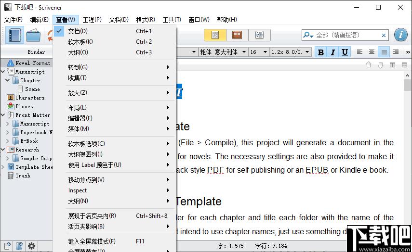Click the search magnifier icon
The image size is (412, 252).
tap(308, 35)
